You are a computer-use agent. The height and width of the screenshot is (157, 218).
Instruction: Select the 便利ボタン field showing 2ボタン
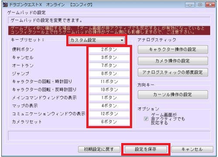click(109, 49)
